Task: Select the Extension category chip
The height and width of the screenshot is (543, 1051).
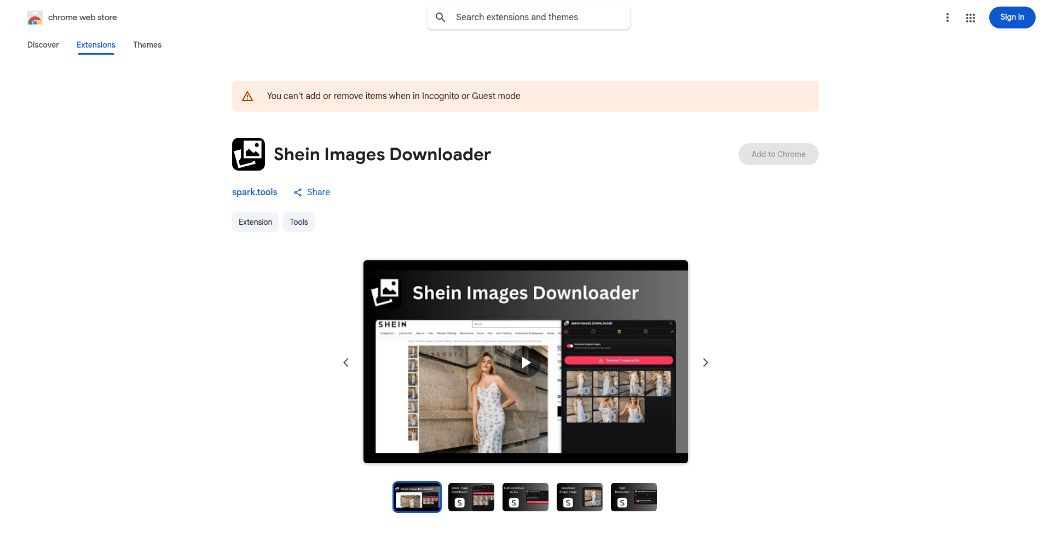Action: [x=255, y=221]
